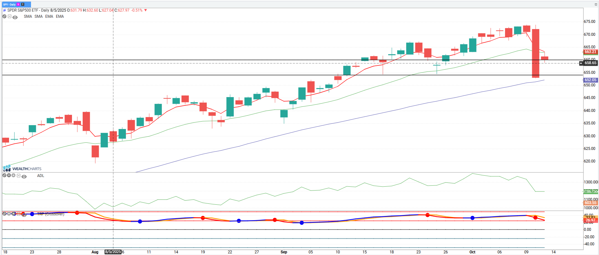Toggle the TRP Crossover eye visibility icon
Screen dimensions: 599x255
tap(24, 215)
